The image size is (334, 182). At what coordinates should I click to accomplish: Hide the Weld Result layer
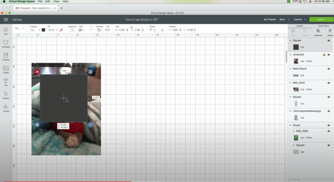click(329, 69)
